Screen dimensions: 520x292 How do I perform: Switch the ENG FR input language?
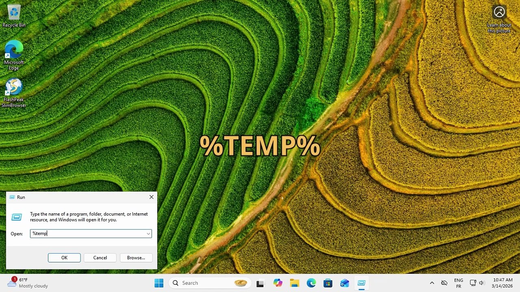(x=459, y=283)
